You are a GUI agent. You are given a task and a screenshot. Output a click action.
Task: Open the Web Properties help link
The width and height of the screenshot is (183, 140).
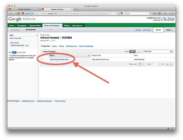15,38
